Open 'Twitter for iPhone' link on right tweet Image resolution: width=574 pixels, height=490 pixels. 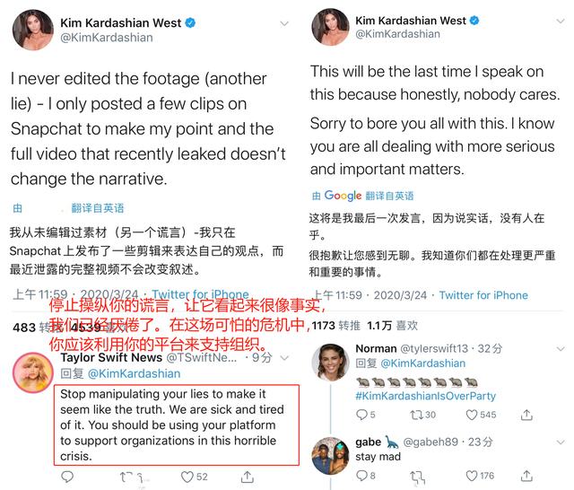coord(483,295)
